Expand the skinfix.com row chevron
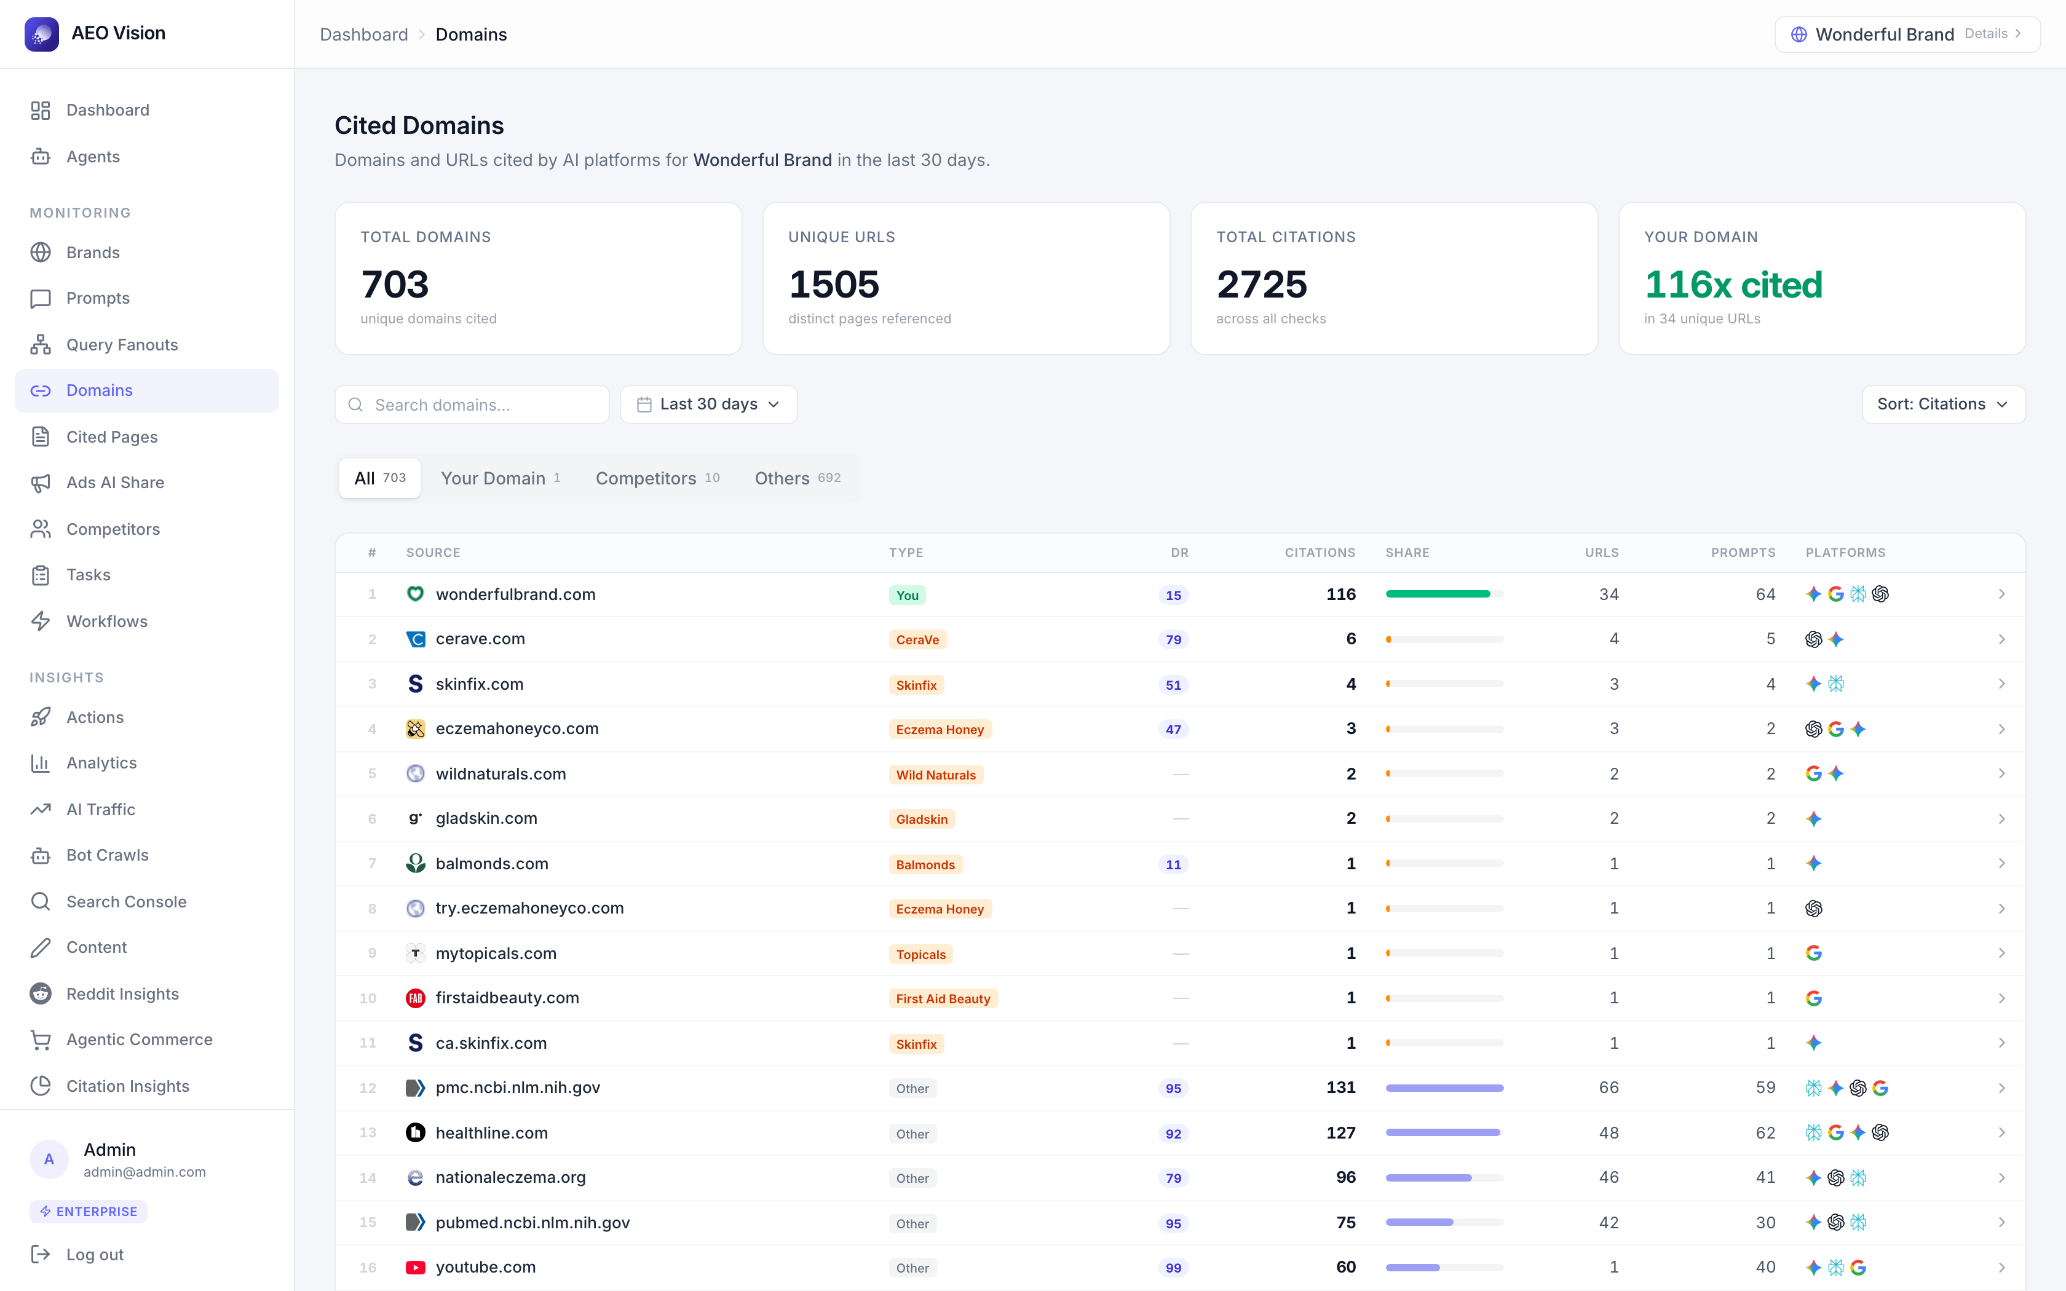This screenshot has height=1291, width=2066. click(x=2001, y=684)
